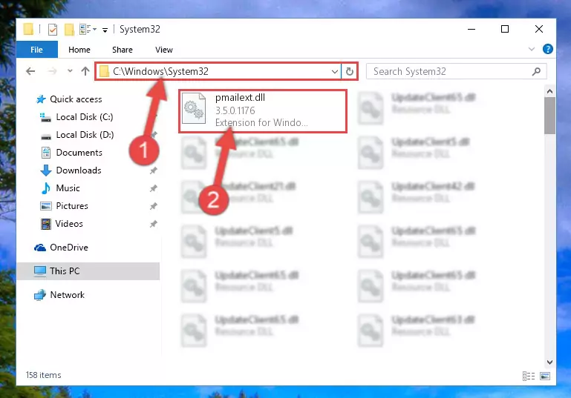The image size is (571, 398).
Task: Switch to details view layout icon
Action: tap(529, 376)
